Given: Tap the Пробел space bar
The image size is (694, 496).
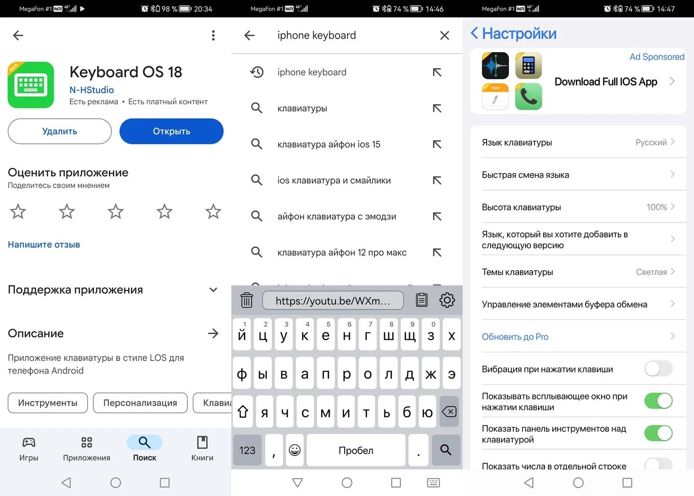Looking at the screenshot, I should tap(356, 450).
